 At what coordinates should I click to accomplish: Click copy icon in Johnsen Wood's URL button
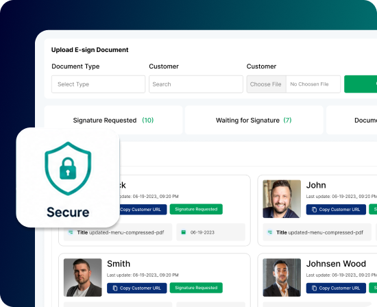[314, 288]
